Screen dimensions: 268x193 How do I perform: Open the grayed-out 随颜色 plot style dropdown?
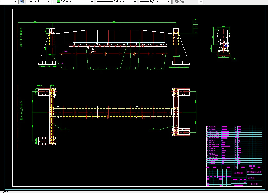pos(201,2)
